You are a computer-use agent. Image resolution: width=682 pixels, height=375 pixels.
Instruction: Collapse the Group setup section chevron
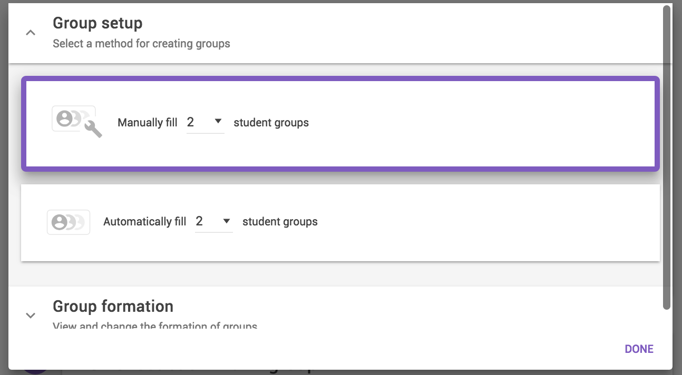pyautogui.click(x=31, y=33)
